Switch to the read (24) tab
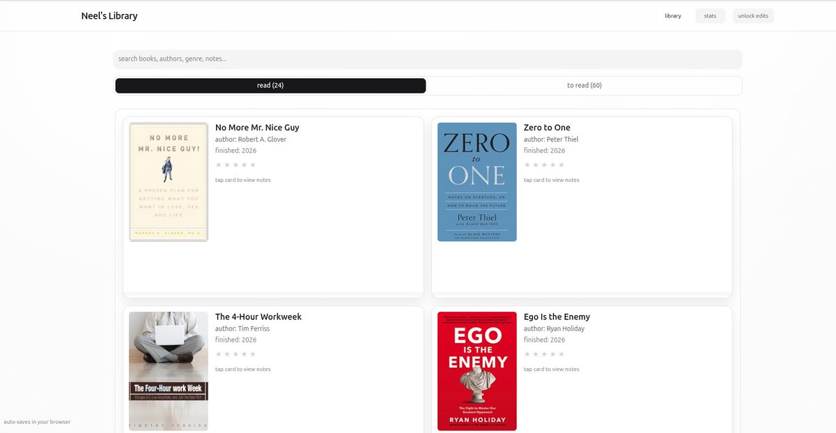This screenshot has width=836, height=433. 270,86
